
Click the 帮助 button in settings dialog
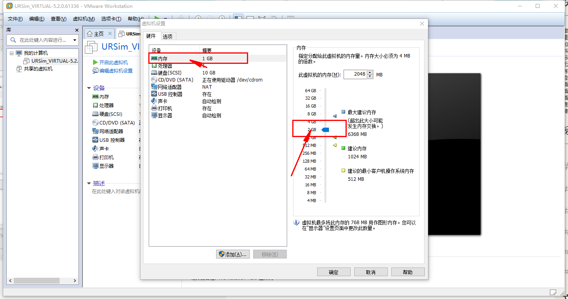tap(408, 272)
